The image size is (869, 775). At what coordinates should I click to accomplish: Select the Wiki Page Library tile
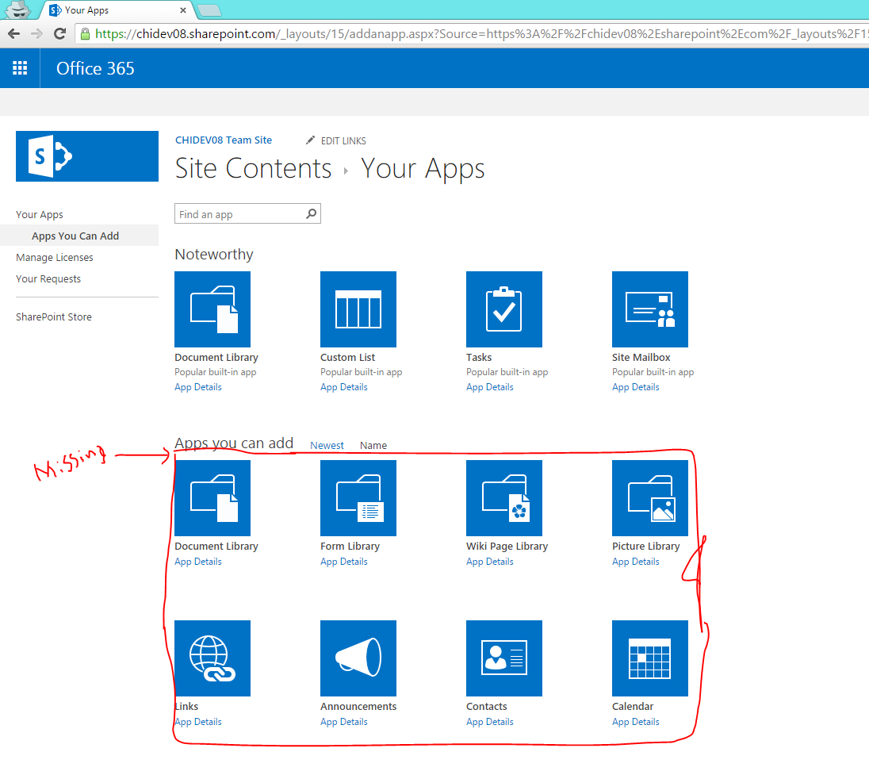tap(503, 498)
